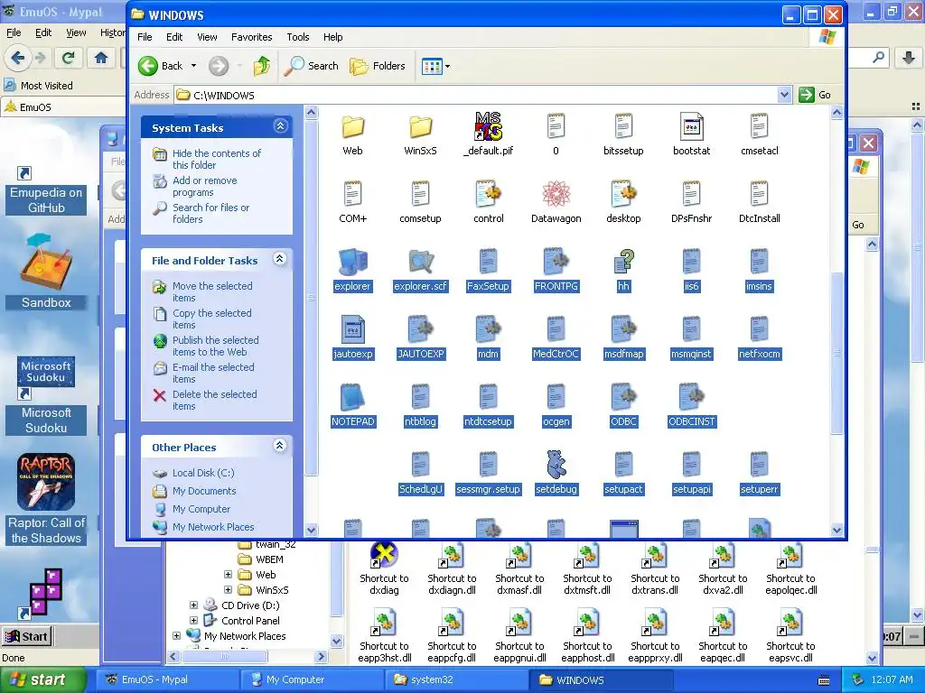Select the bootstat file icon
The width and height of the screenshot is (925, 693).
pos(691,126)
